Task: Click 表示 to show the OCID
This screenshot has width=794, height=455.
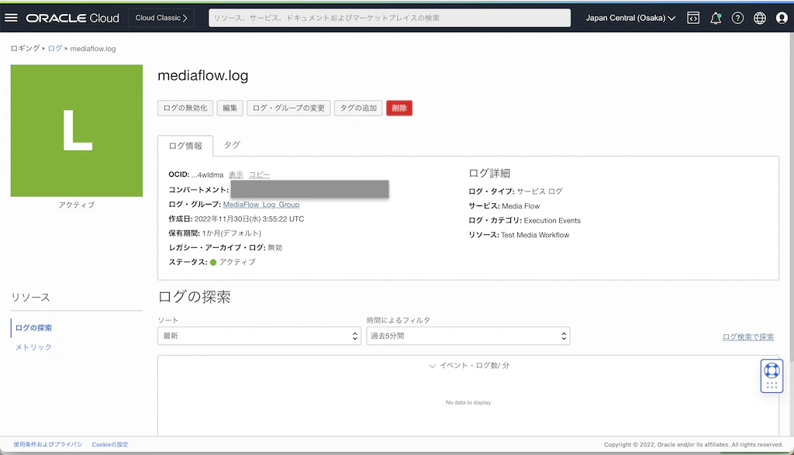Action: tap(236, 174)
